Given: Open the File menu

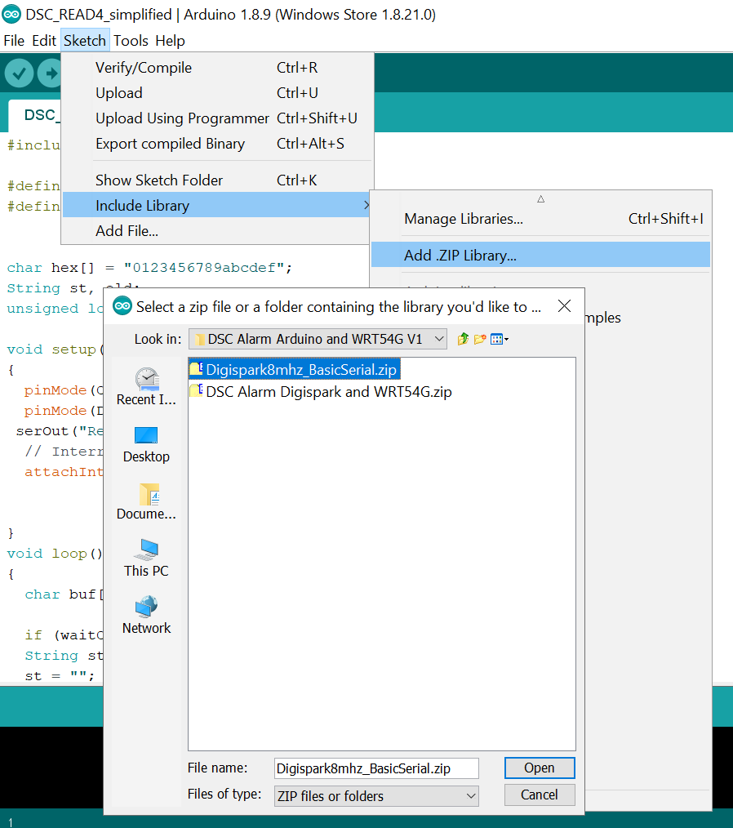Looking at the screenshot, I should (x=14, y=41).
